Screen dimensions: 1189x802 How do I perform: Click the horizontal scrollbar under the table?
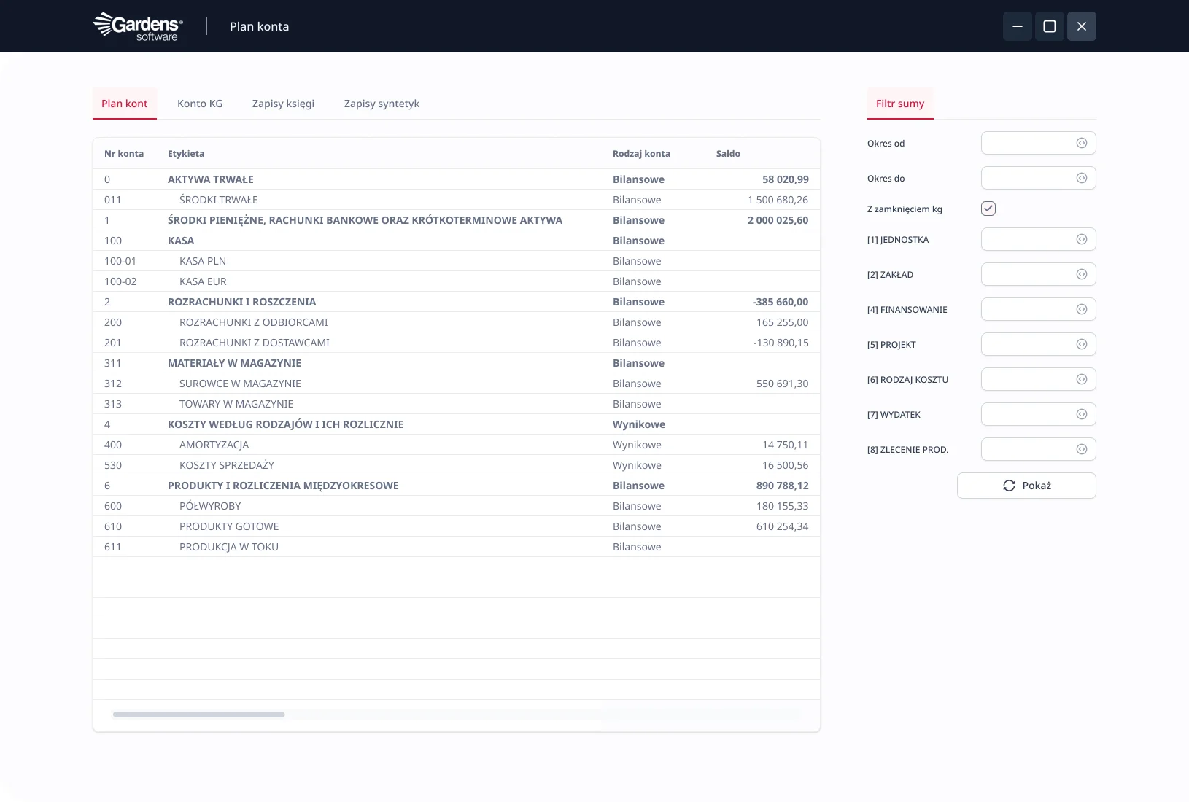pyautogui.click(x=198, y=715)
